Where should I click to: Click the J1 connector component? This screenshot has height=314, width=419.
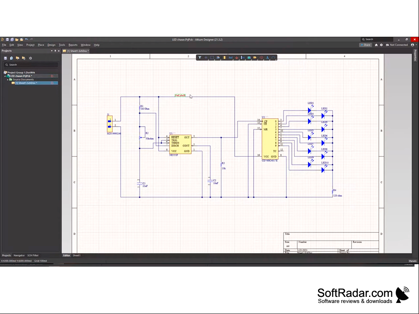coord(110,124)
